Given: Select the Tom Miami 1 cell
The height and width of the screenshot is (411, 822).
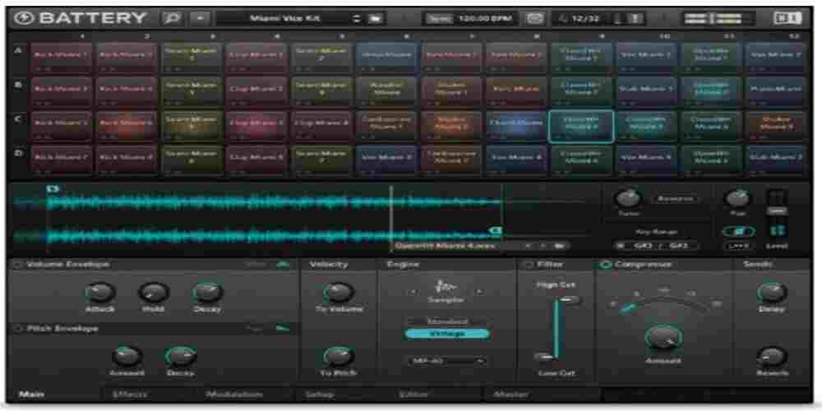Looking at the screenshot, I should [x=451, y=58].
